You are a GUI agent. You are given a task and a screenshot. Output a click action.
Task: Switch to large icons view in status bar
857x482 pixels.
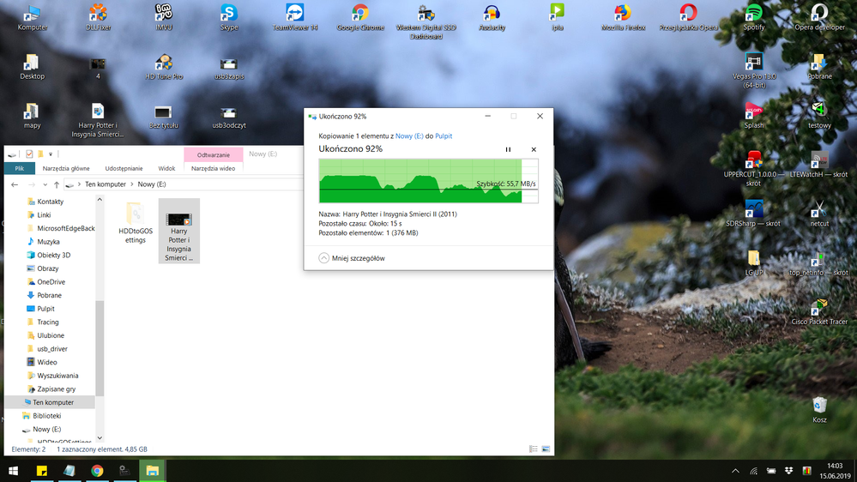[x=546, y=449]
